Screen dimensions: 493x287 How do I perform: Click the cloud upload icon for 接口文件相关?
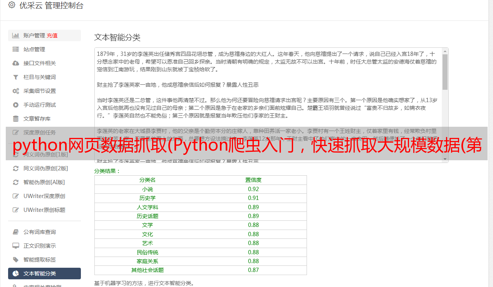16,63
